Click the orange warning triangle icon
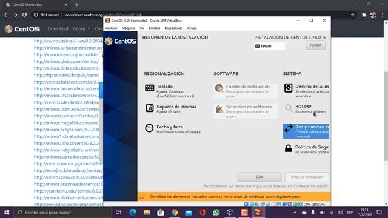The width and height of the screenshot is (388, 218). (x=142, y=197)
